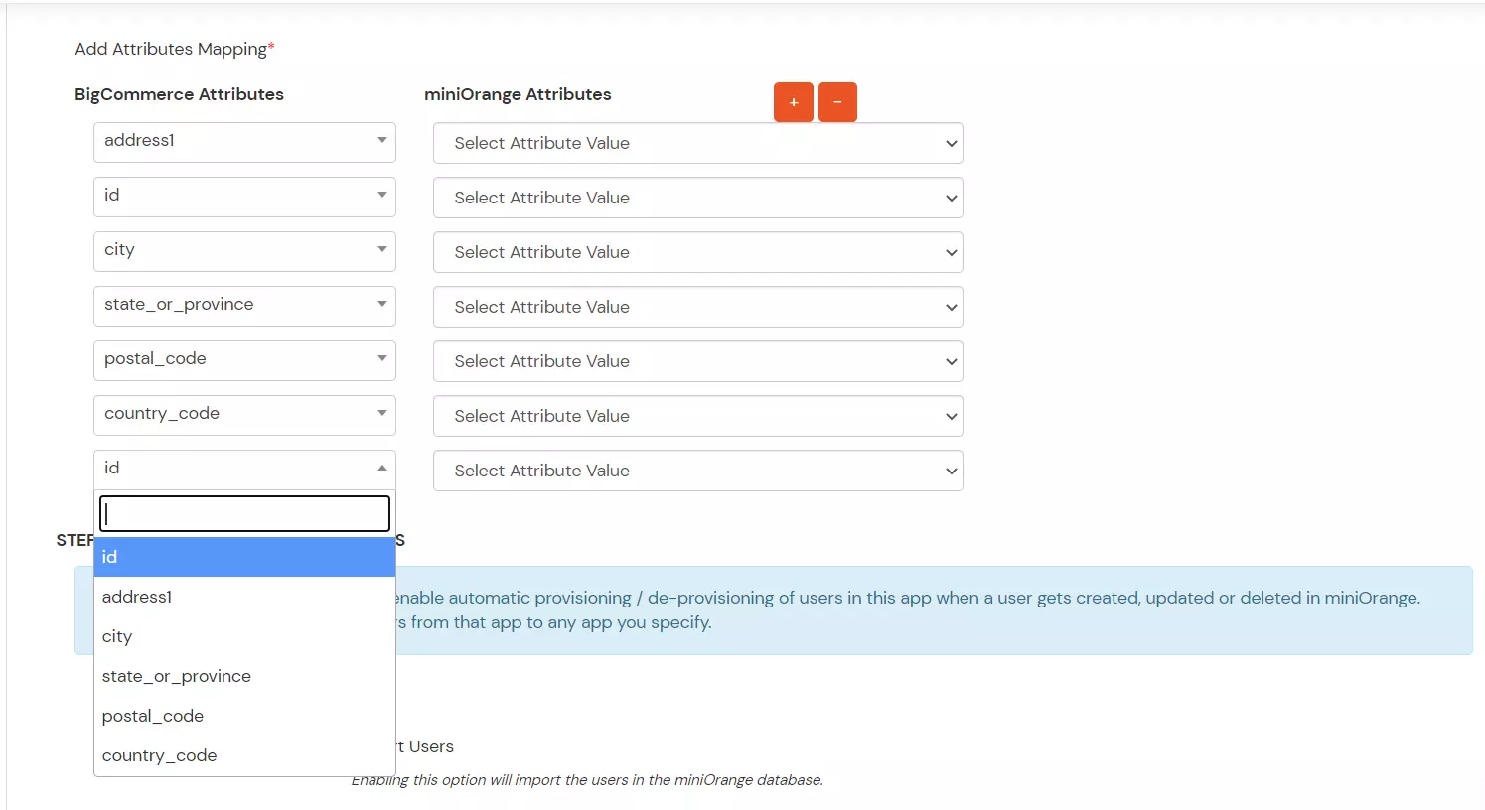
Task: Collapse the open id dropdown in last row
Action: (244, 470)
